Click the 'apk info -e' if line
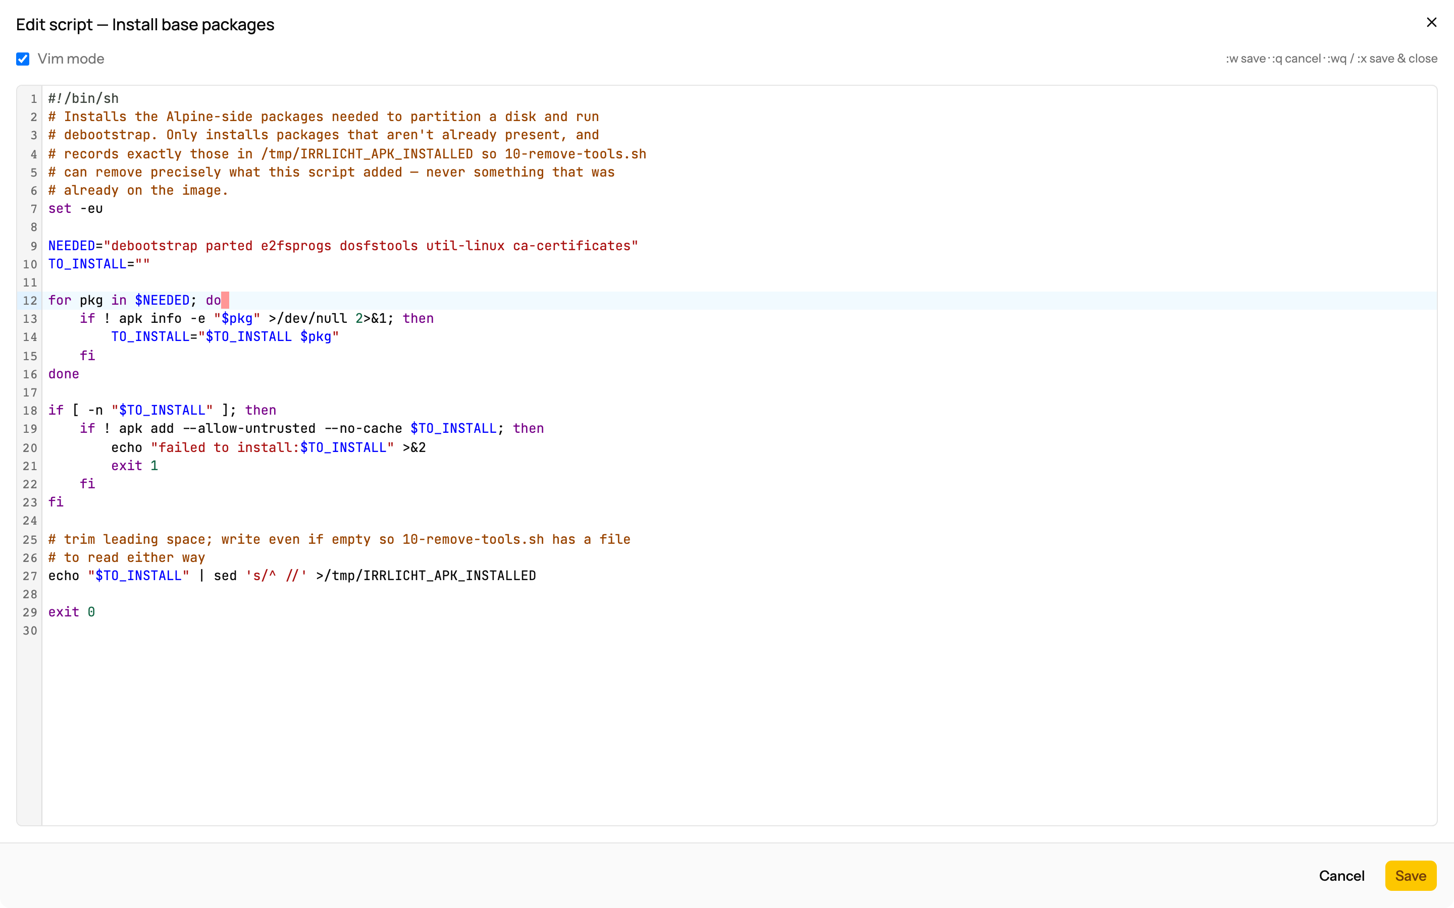This screenshot has height=908, width=1454. click(x=256, y=318)
